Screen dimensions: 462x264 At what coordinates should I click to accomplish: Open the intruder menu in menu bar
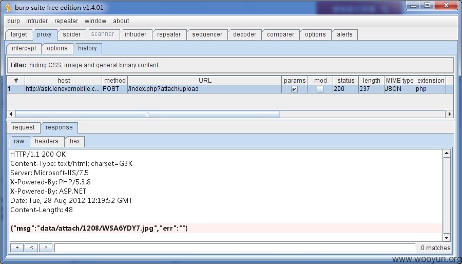point(37,21)
